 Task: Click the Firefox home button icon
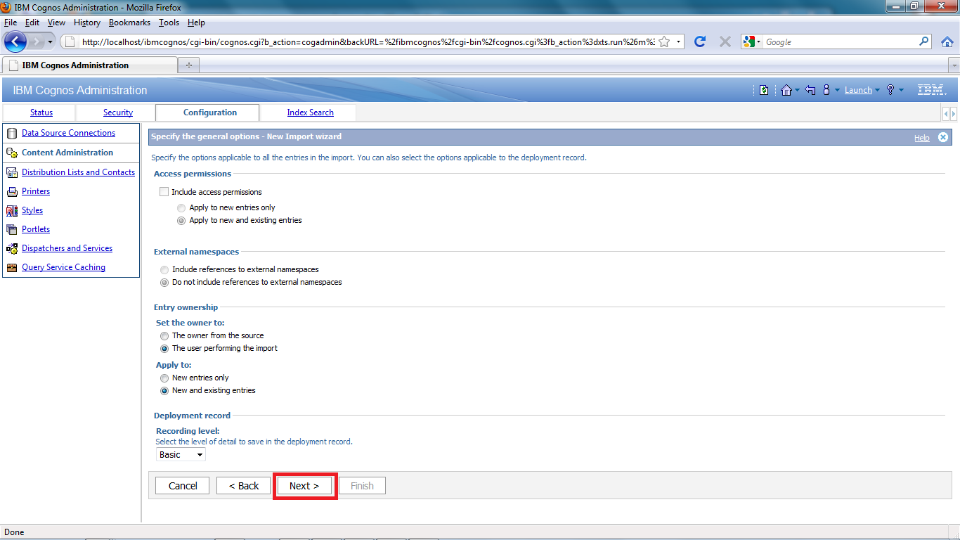[x=947, y=42]
